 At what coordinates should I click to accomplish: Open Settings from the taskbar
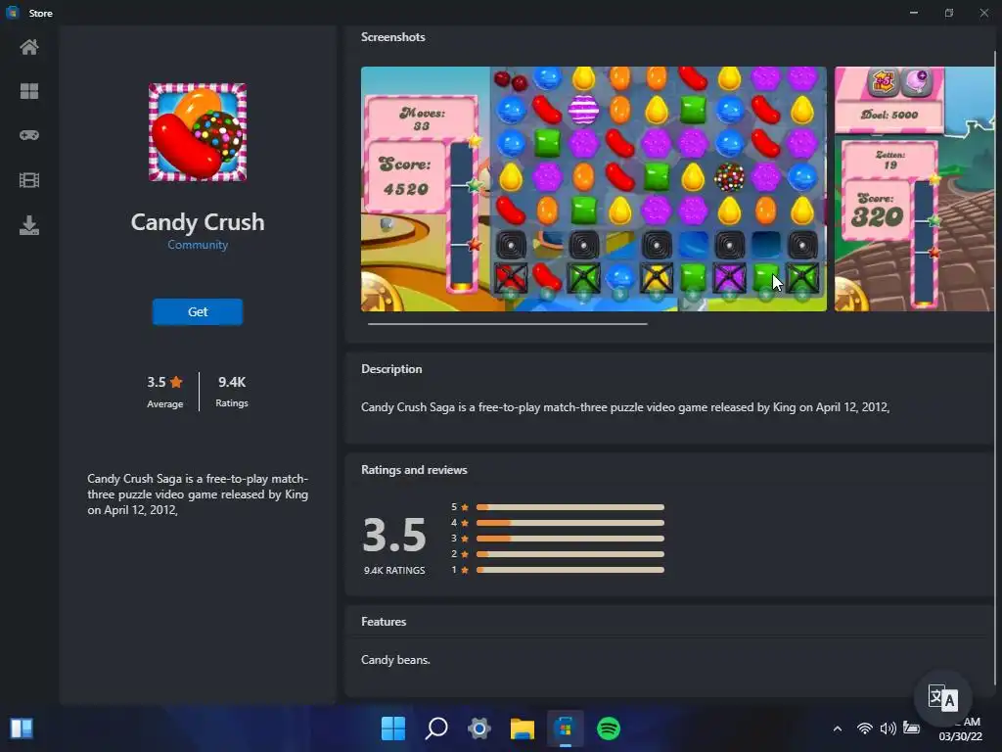(x=479, y=728)
